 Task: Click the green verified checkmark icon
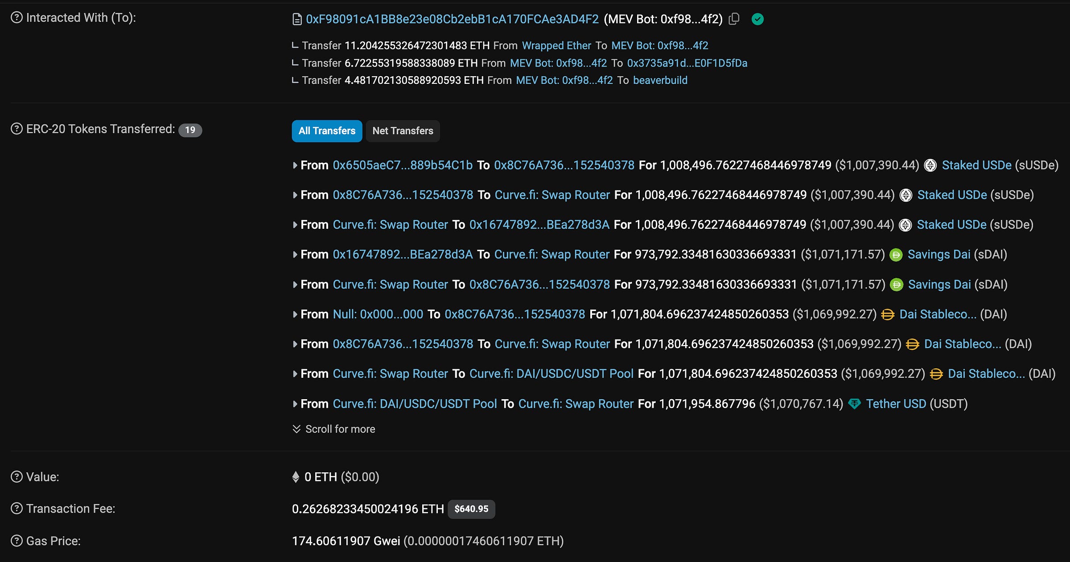click(x=757, y=19)
